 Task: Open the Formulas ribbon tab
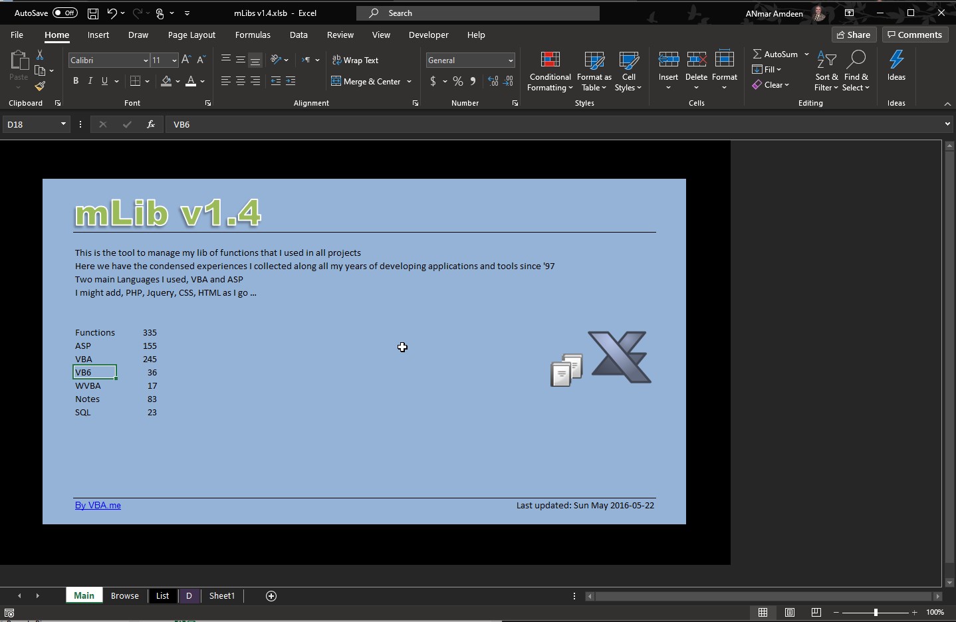(x=253, y=35)
